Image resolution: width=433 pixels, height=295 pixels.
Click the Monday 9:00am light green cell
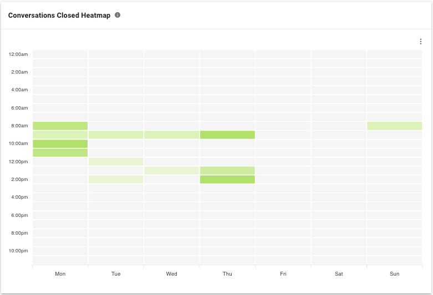pos(60,134)
